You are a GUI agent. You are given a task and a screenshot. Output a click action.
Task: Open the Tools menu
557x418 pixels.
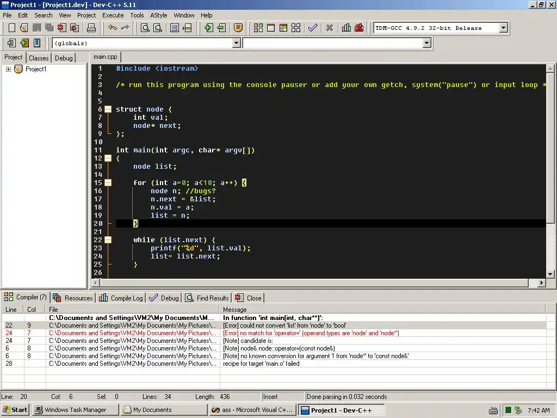[x=137, y=15]
